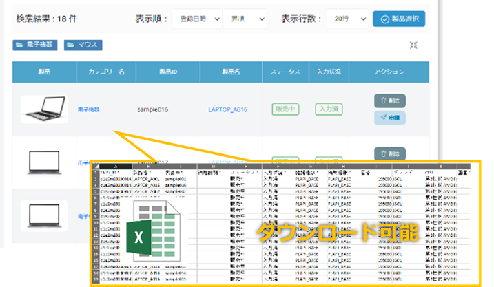Click the folder icon on マウス tag
This screenshot has height=287, width=494.
(x=71, y=45)
